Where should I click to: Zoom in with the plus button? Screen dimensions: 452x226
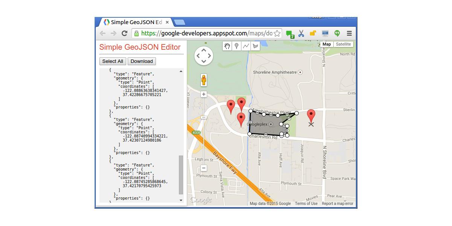pos(204,94)
